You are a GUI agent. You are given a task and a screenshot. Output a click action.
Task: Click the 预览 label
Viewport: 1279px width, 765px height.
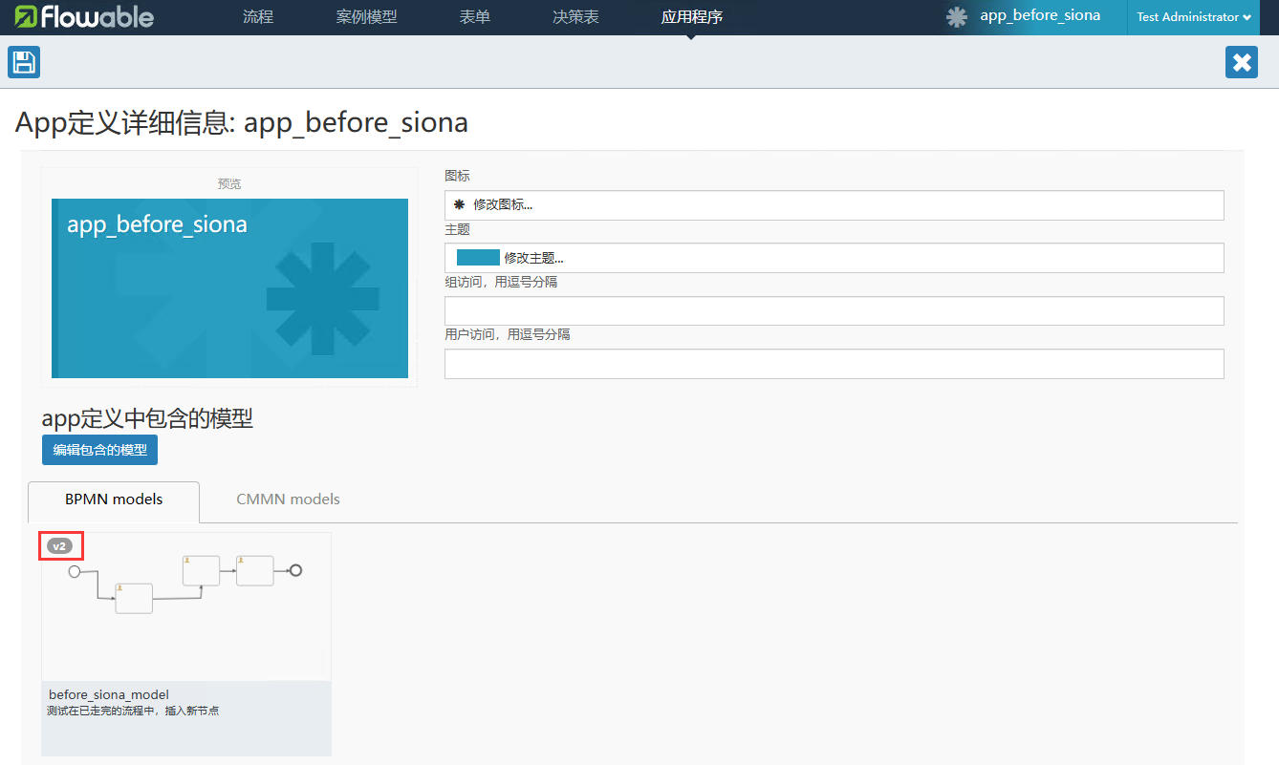(x=229, y=183)
